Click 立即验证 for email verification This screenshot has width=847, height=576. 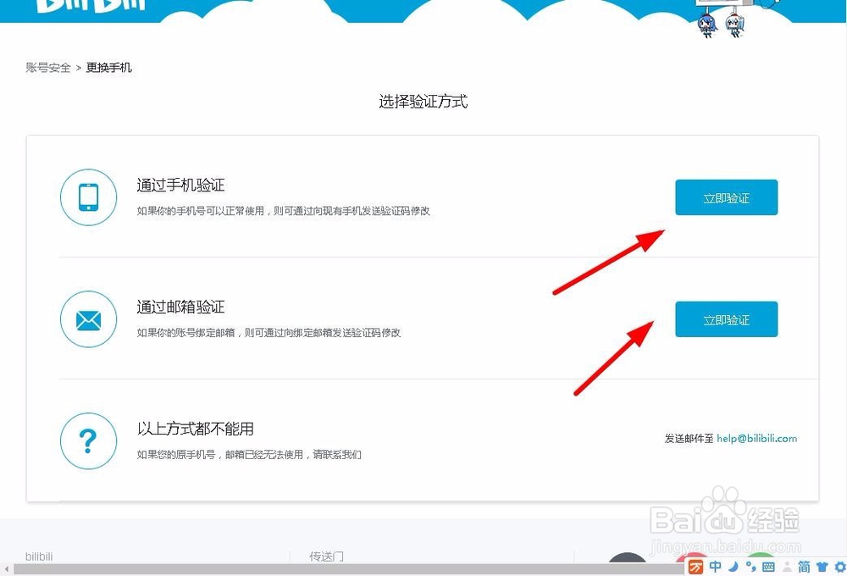pos(726,319)
